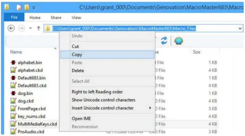Switch to the Share ribbon tab
This screenshot has width=245, height=136.
pos(56,18)
